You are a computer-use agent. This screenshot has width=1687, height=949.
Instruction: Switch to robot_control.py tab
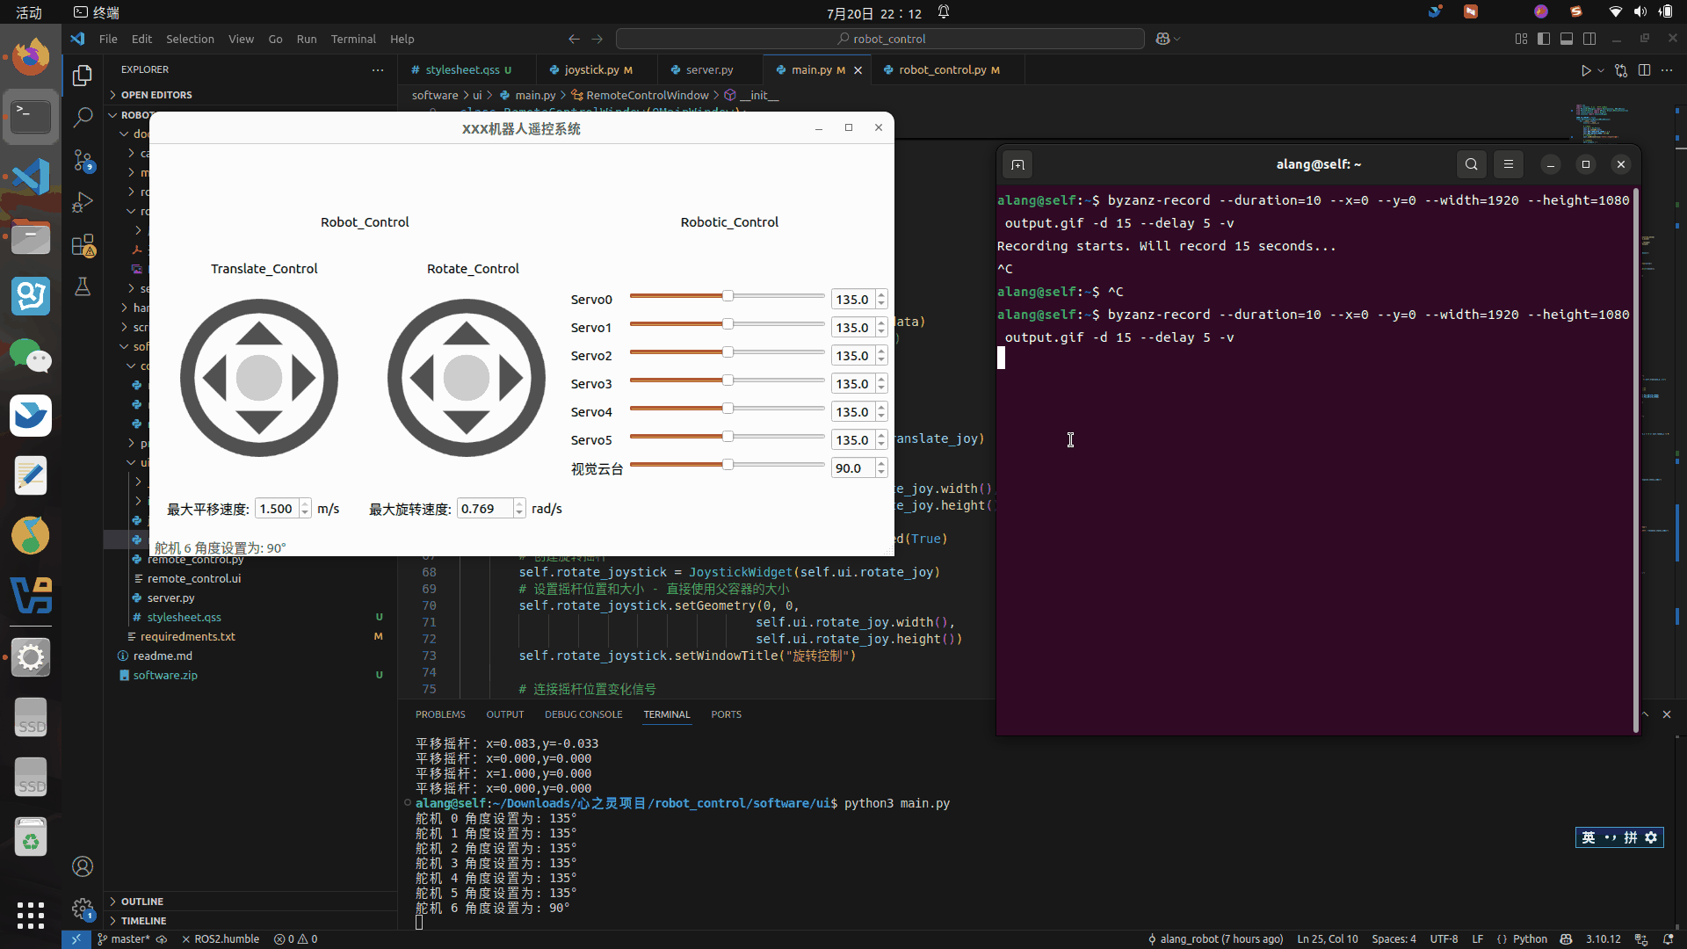coord(942,70)
